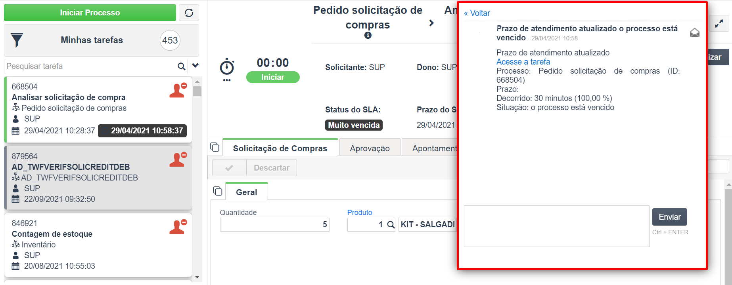Click the refresh icon beside Iniciar Processo
This screenshot has height=285, width=732.
(x=189, y=13)
